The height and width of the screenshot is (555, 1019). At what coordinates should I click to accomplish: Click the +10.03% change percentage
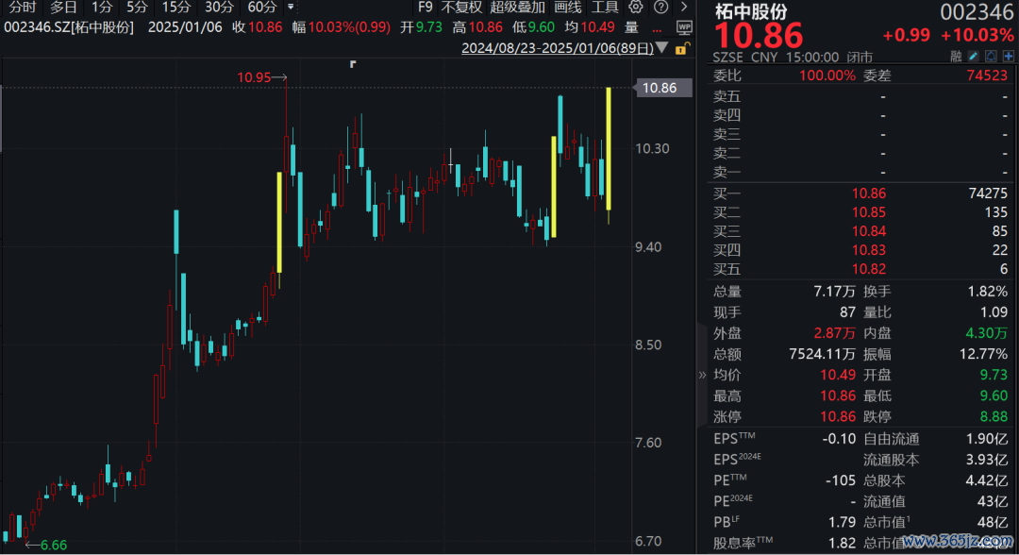pyautogui.click(x=977, y=35)
